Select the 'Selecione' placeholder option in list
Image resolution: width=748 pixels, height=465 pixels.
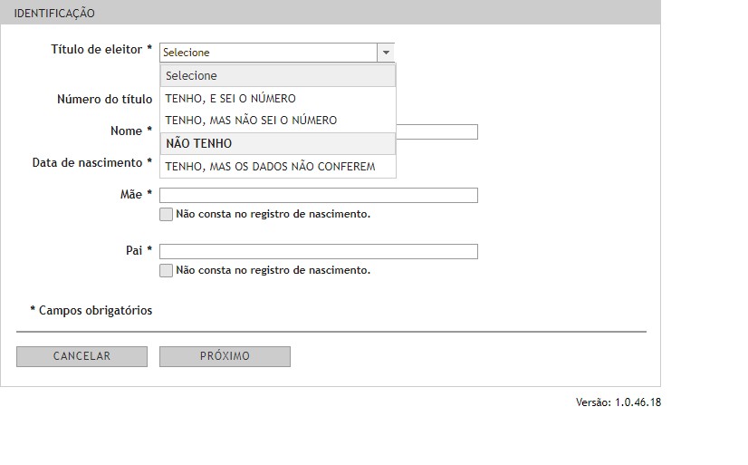[278, 76]
